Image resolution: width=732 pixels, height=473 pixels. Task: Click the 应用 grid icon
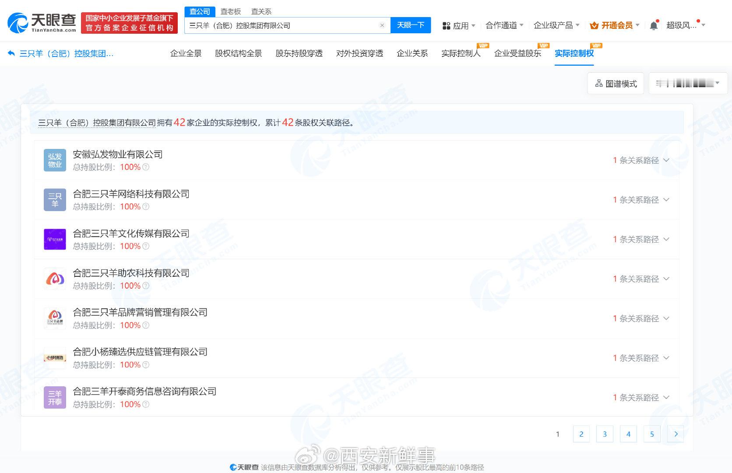(446, 26)
